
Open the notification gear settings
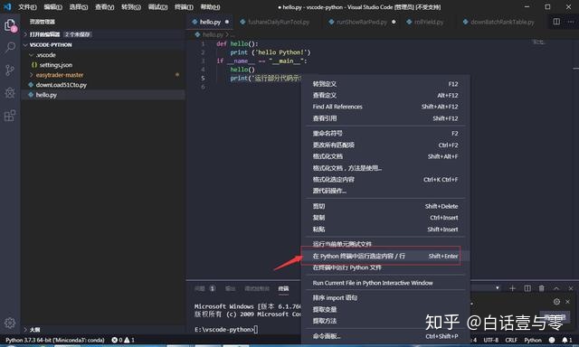point(556,302)
